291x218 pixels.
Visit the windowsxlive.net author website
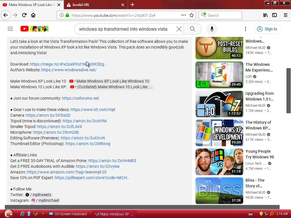tap(69, 70)
